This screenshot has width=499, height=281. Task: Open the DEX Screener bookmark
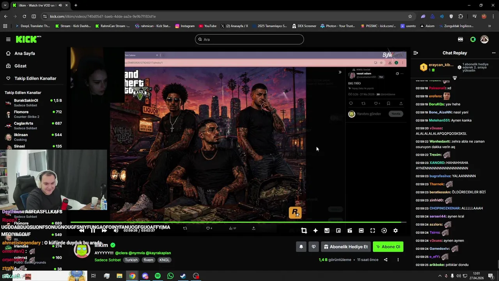pos(304,26)
